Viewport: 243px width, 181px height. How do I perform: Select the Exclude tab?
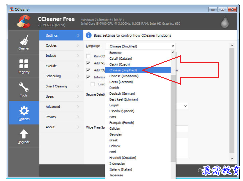61,66
